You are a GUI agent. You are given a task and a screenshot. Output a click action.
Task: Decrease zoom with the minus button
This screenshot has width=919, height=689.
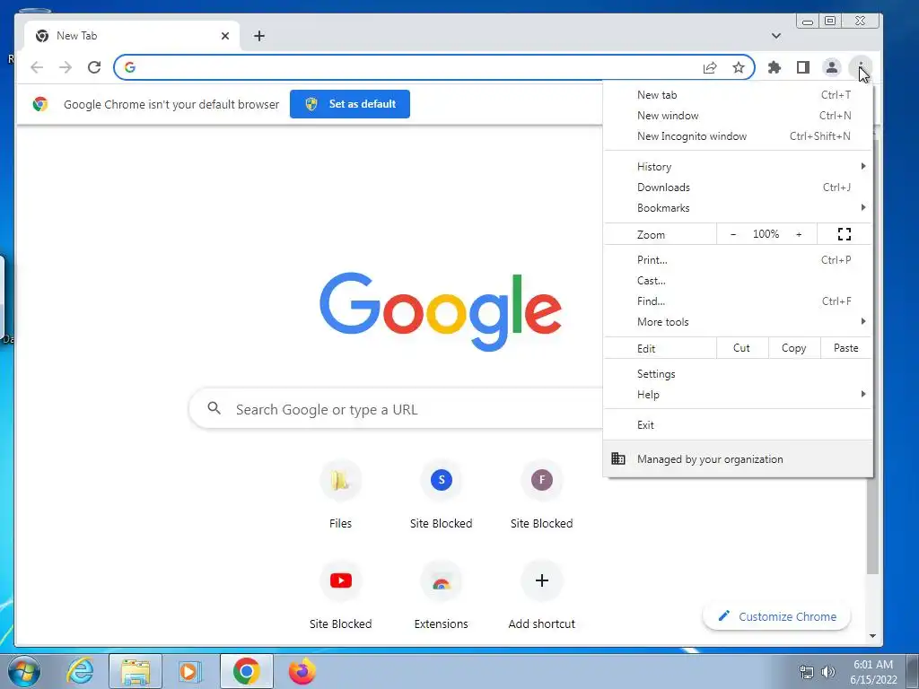coord(733,234)
